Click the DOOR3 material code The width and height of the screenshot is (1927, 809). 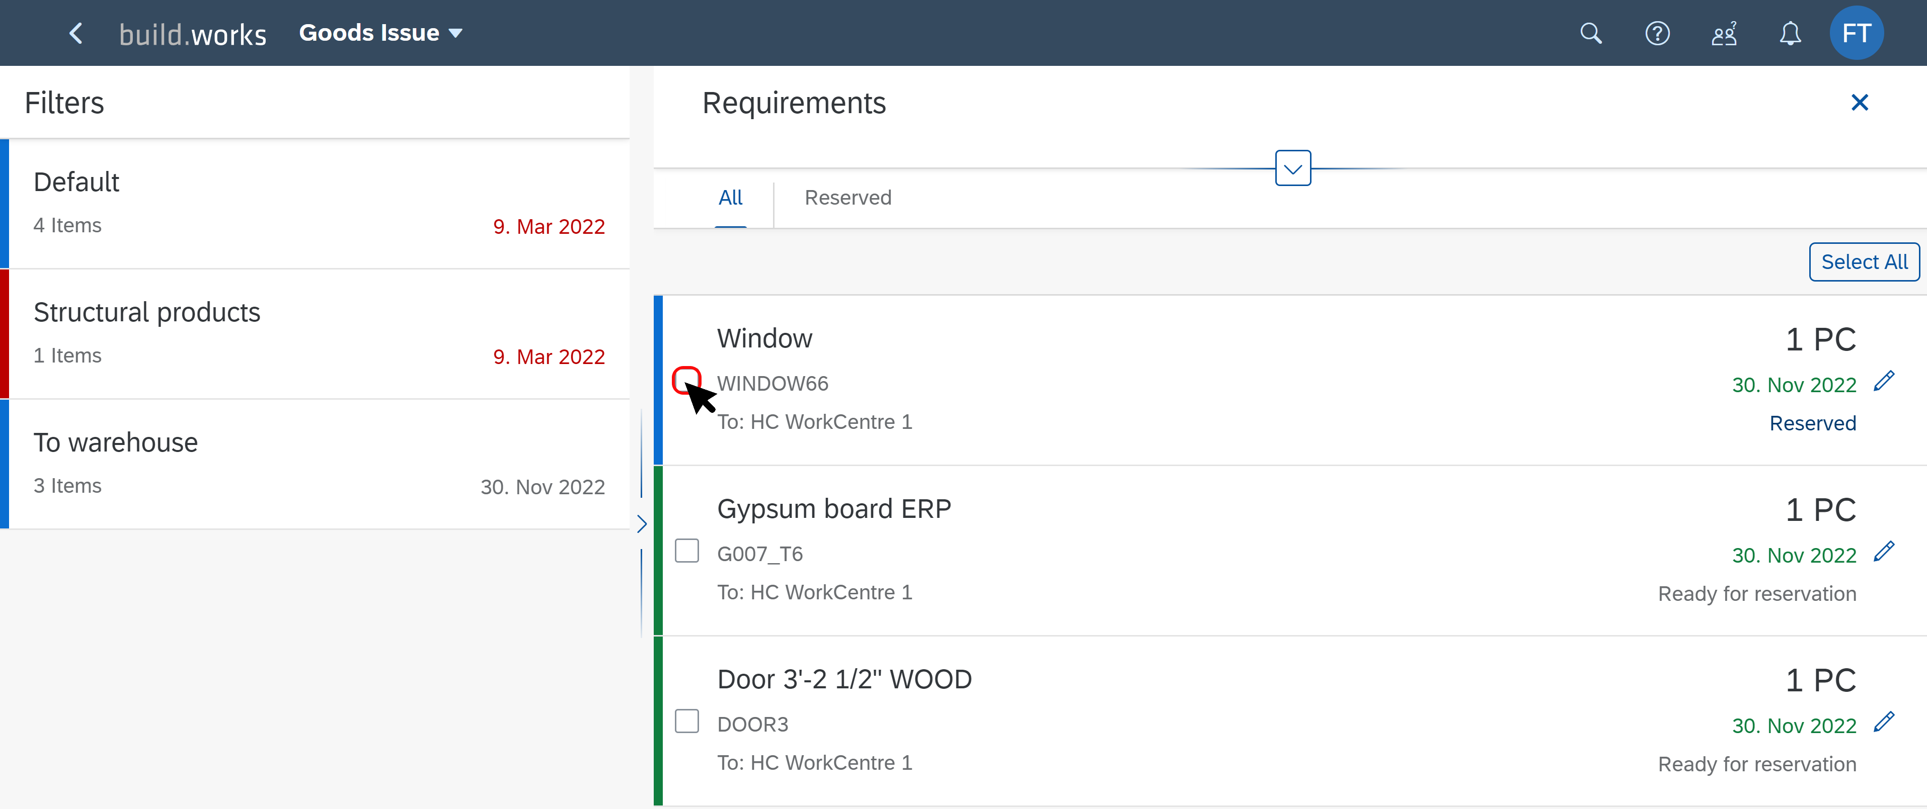(x=752, y=724)
